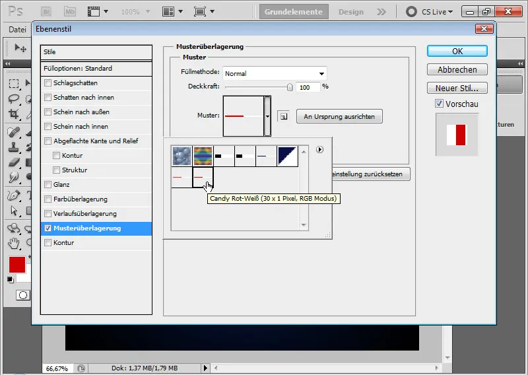
Task: Select the Clone Stamp tool
Action: (14, 147)
